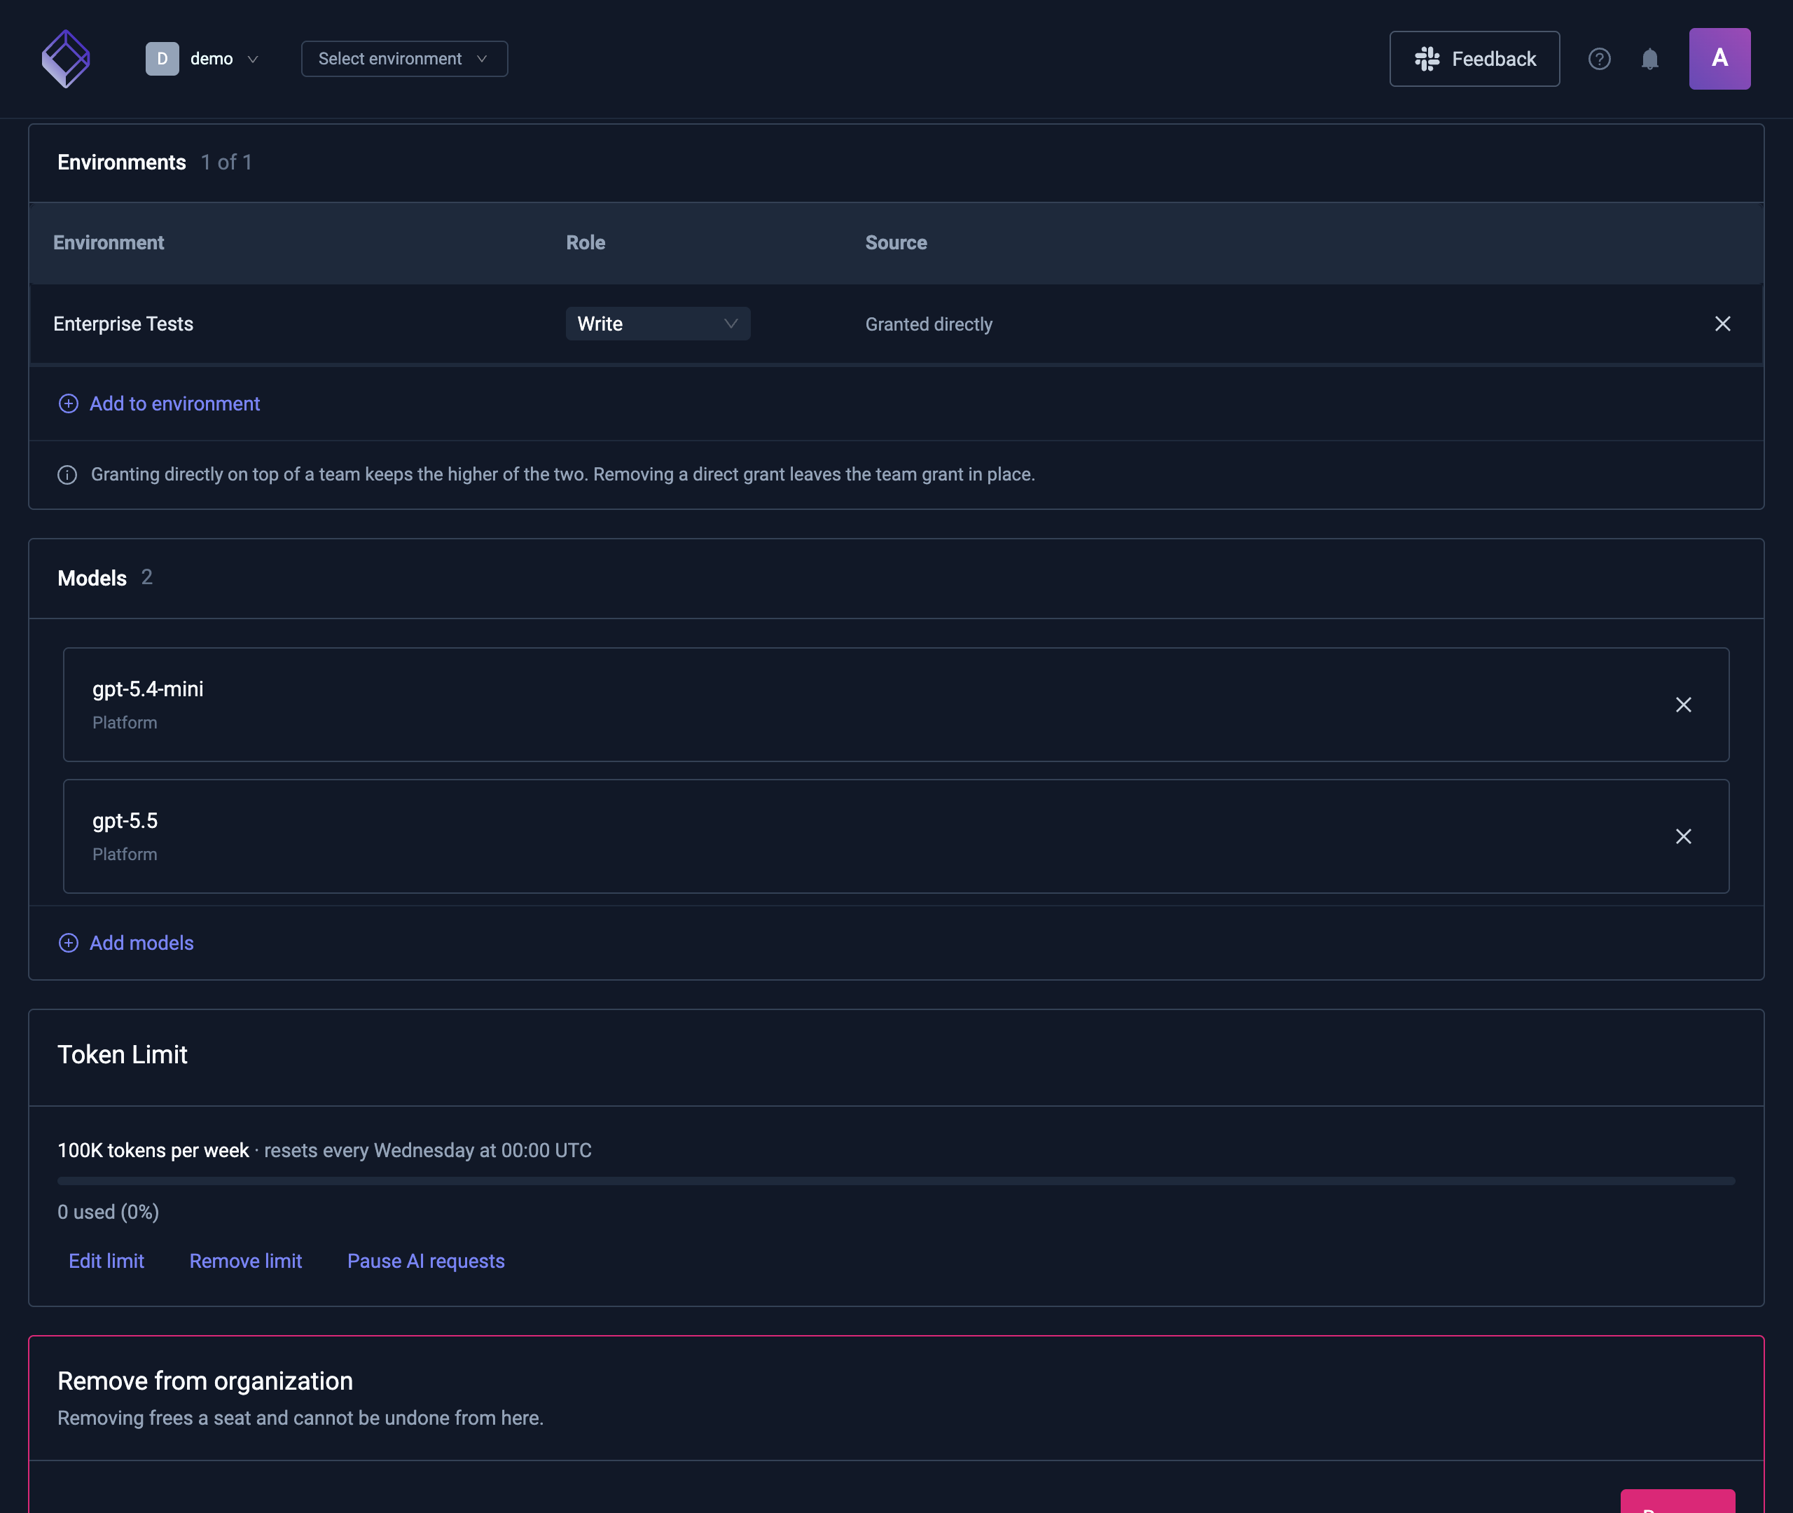Click the Environments 1 of 1 count
The width and height of the screenshot is (1793, 1513).
click(226, 162)
